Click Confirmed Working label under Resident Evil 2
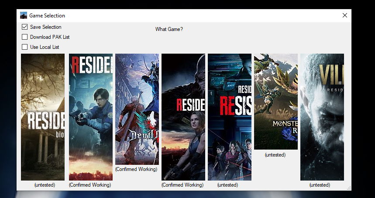Image resolution: width=375 pixels, height=198 pixels. (90, 185)
